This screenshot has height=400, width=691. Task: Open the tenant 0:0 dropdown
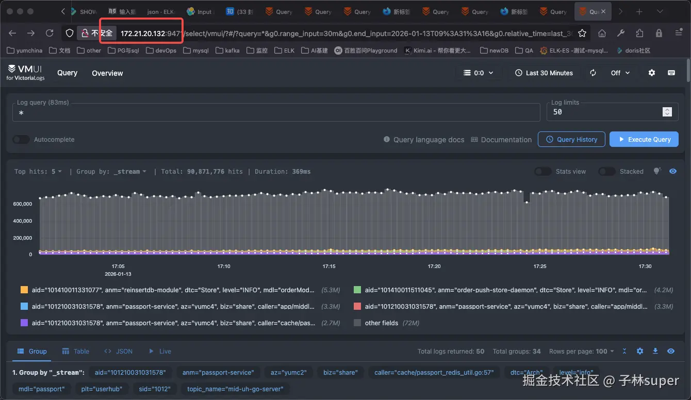tap(479, 73)
